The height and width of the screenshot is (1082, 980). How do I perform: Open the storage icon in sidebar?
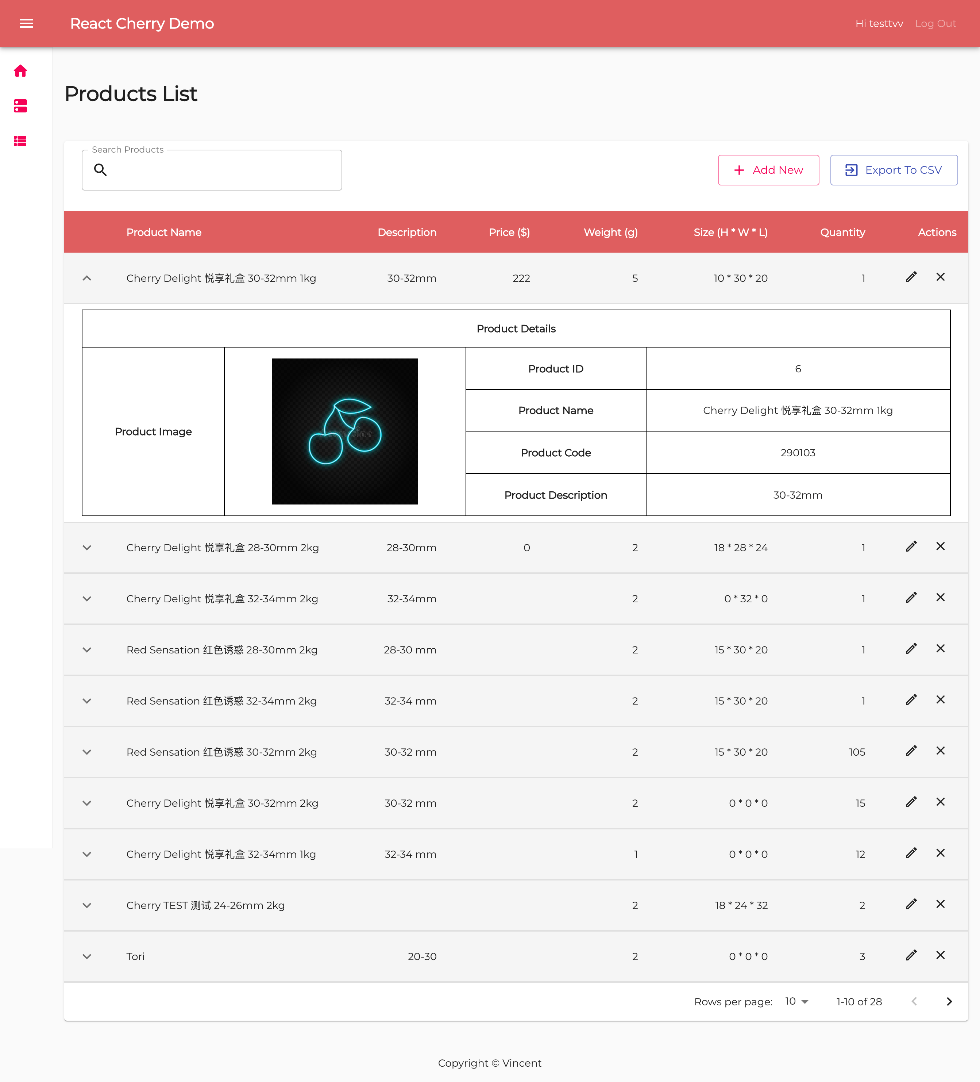[x=20, y=106]
